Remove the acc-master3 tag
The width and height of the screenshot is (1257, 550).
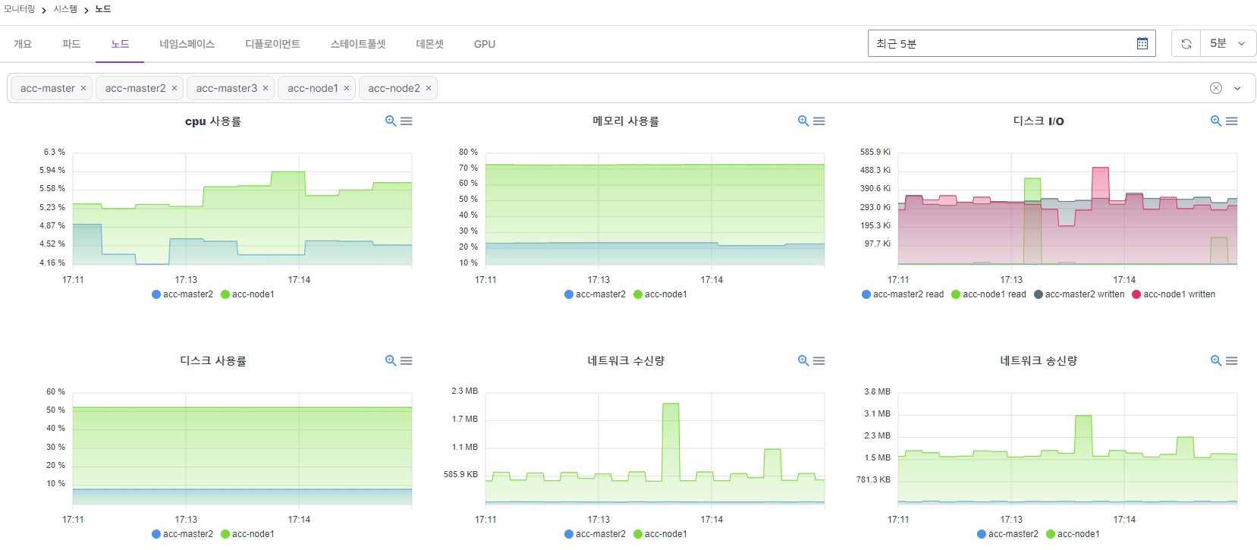[266, 88]
